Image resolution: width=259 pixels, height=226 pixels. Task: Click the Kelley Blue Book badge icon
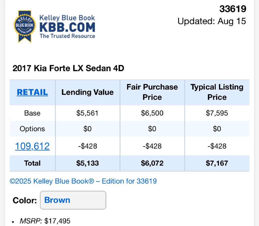tap(25, 26)
